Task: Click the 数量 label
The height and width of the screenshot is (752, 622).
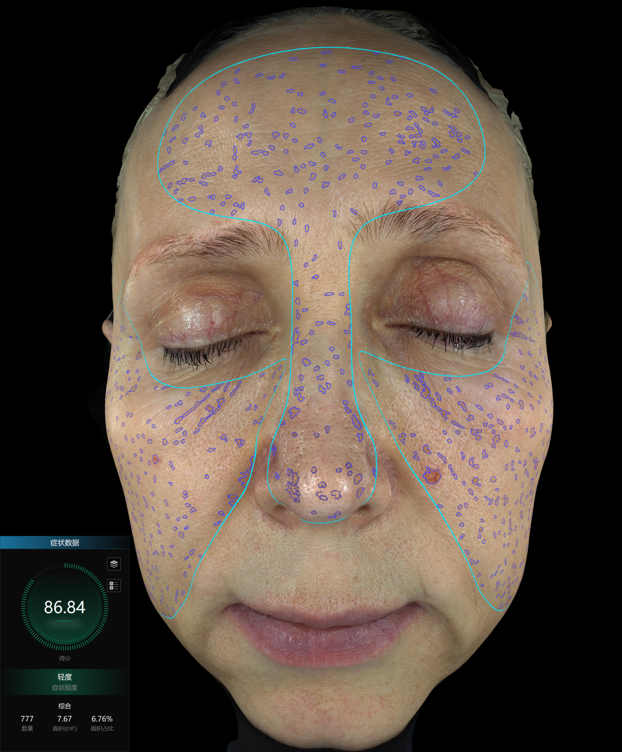Action: point(27,729)
